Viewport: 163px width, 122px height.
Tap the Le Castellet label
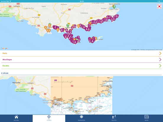[x=36, y=17]
